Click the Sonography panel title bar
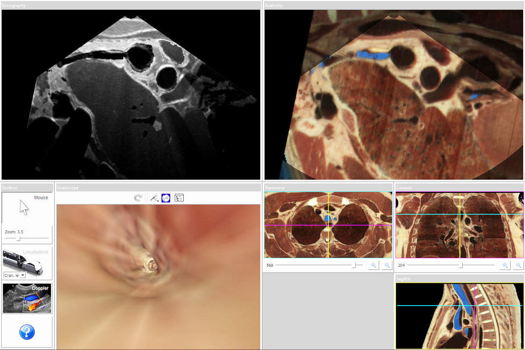525x350 pixels. (131, 5)
